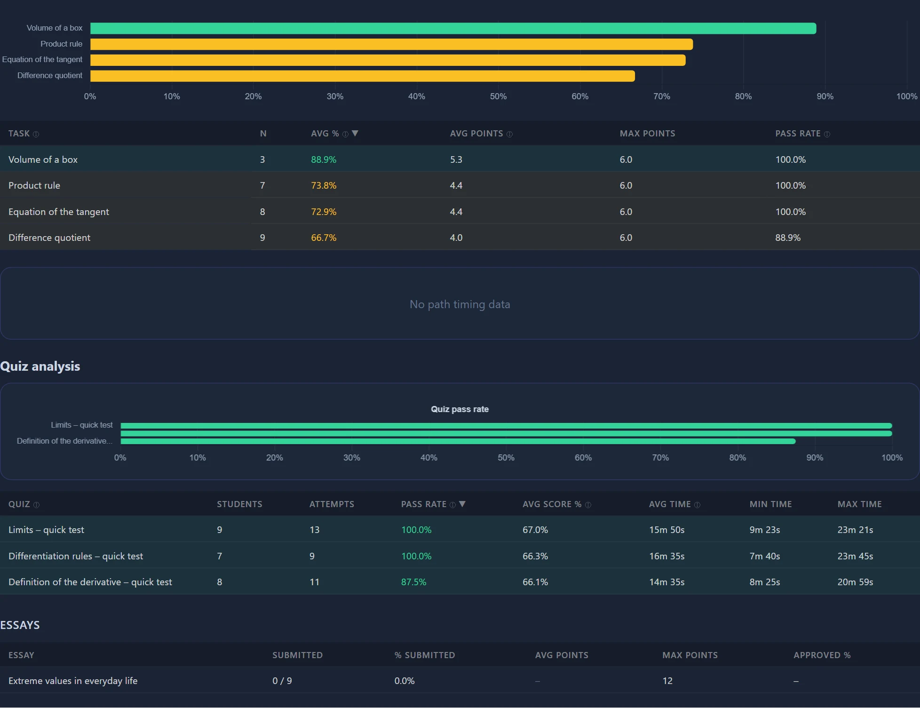
Task: Sort quizzes by MIN TIME header
Action: 770,504
